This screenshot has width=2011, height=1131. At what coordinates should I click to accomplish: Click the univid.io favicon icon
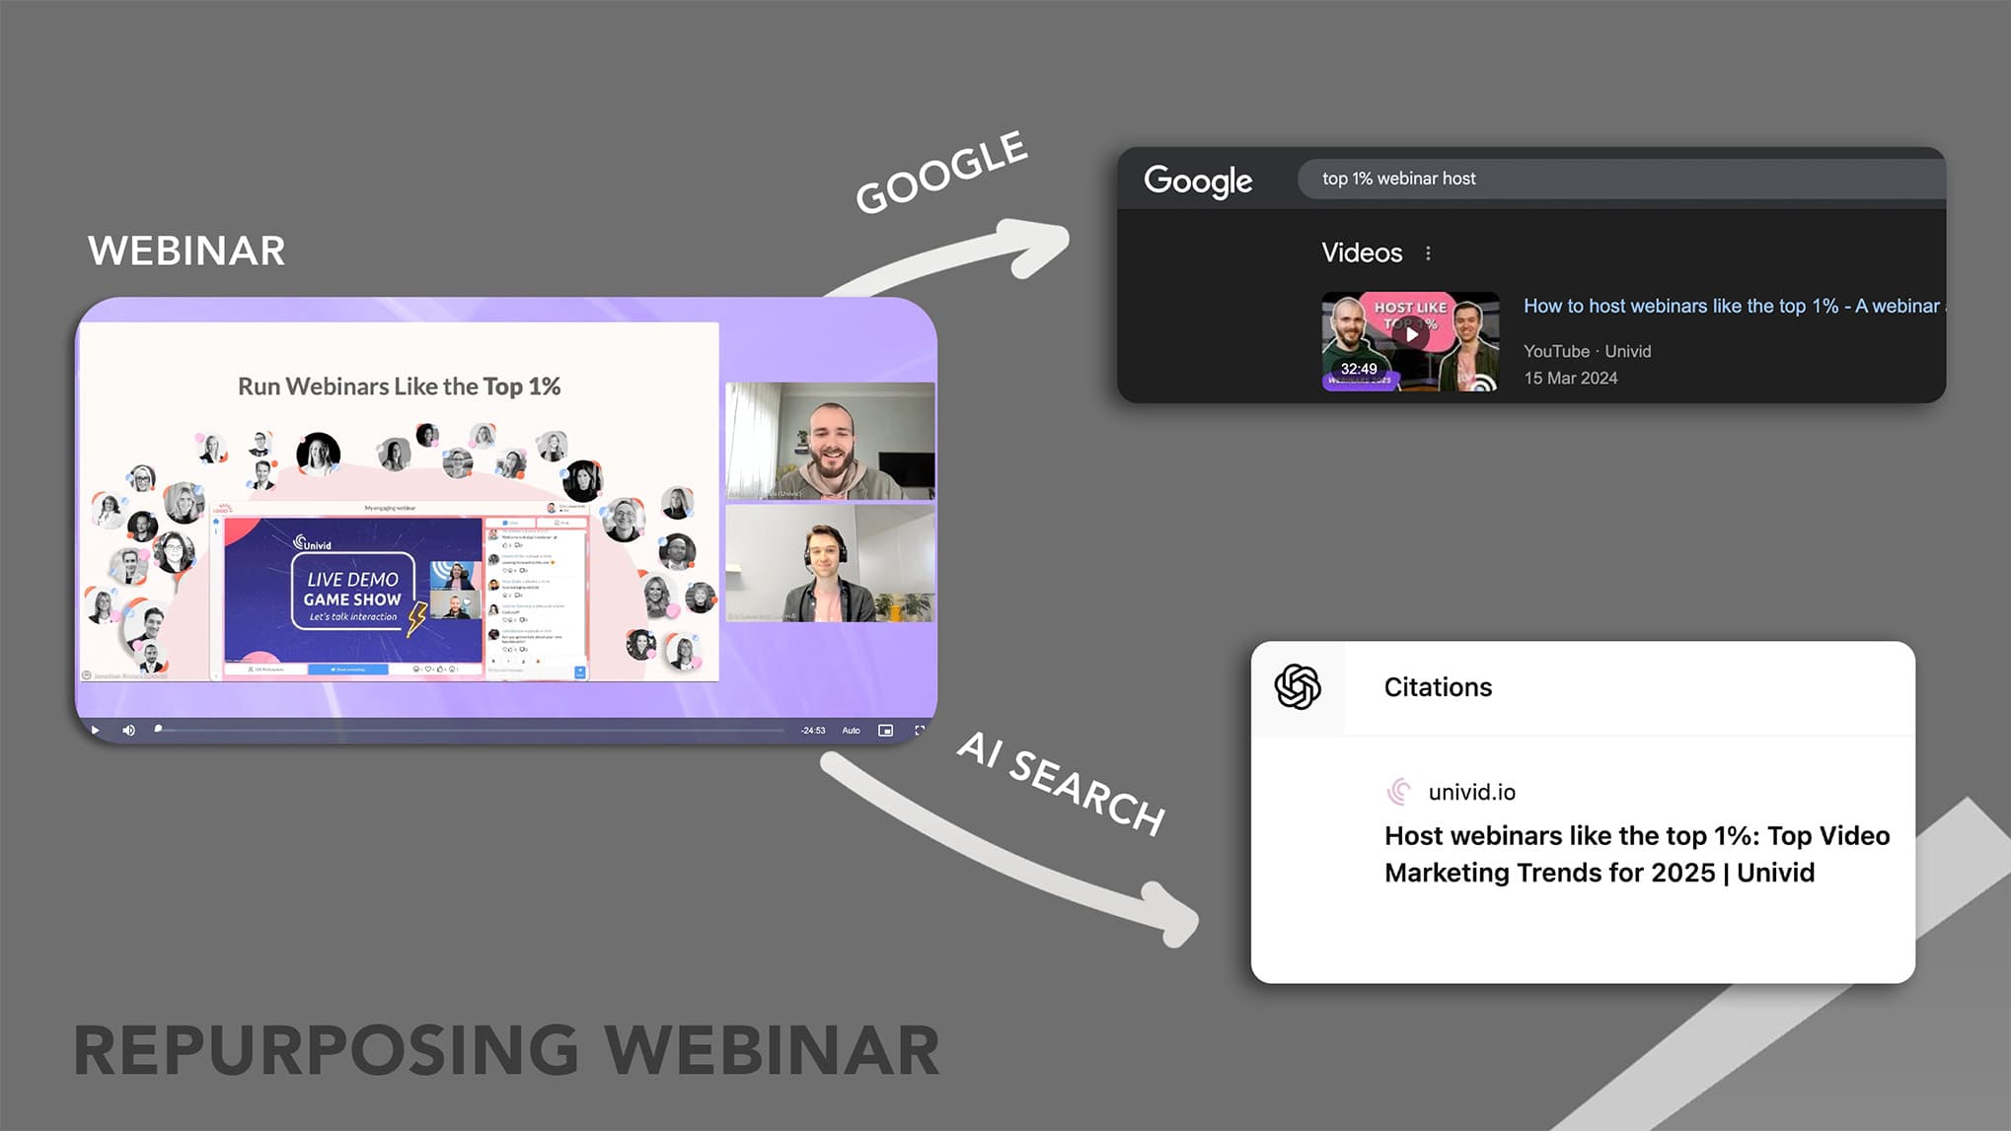coord(1399,792)
